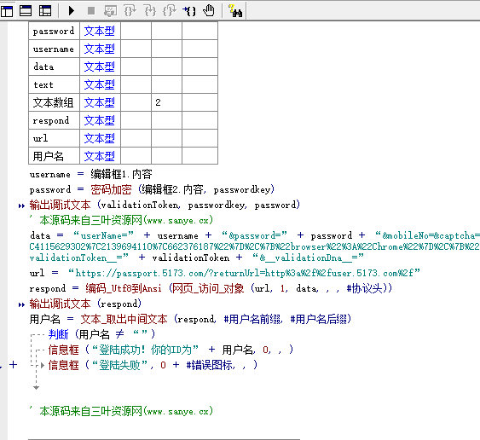
Task: Run the program with the play icon
Action: [x=72, y=11]
